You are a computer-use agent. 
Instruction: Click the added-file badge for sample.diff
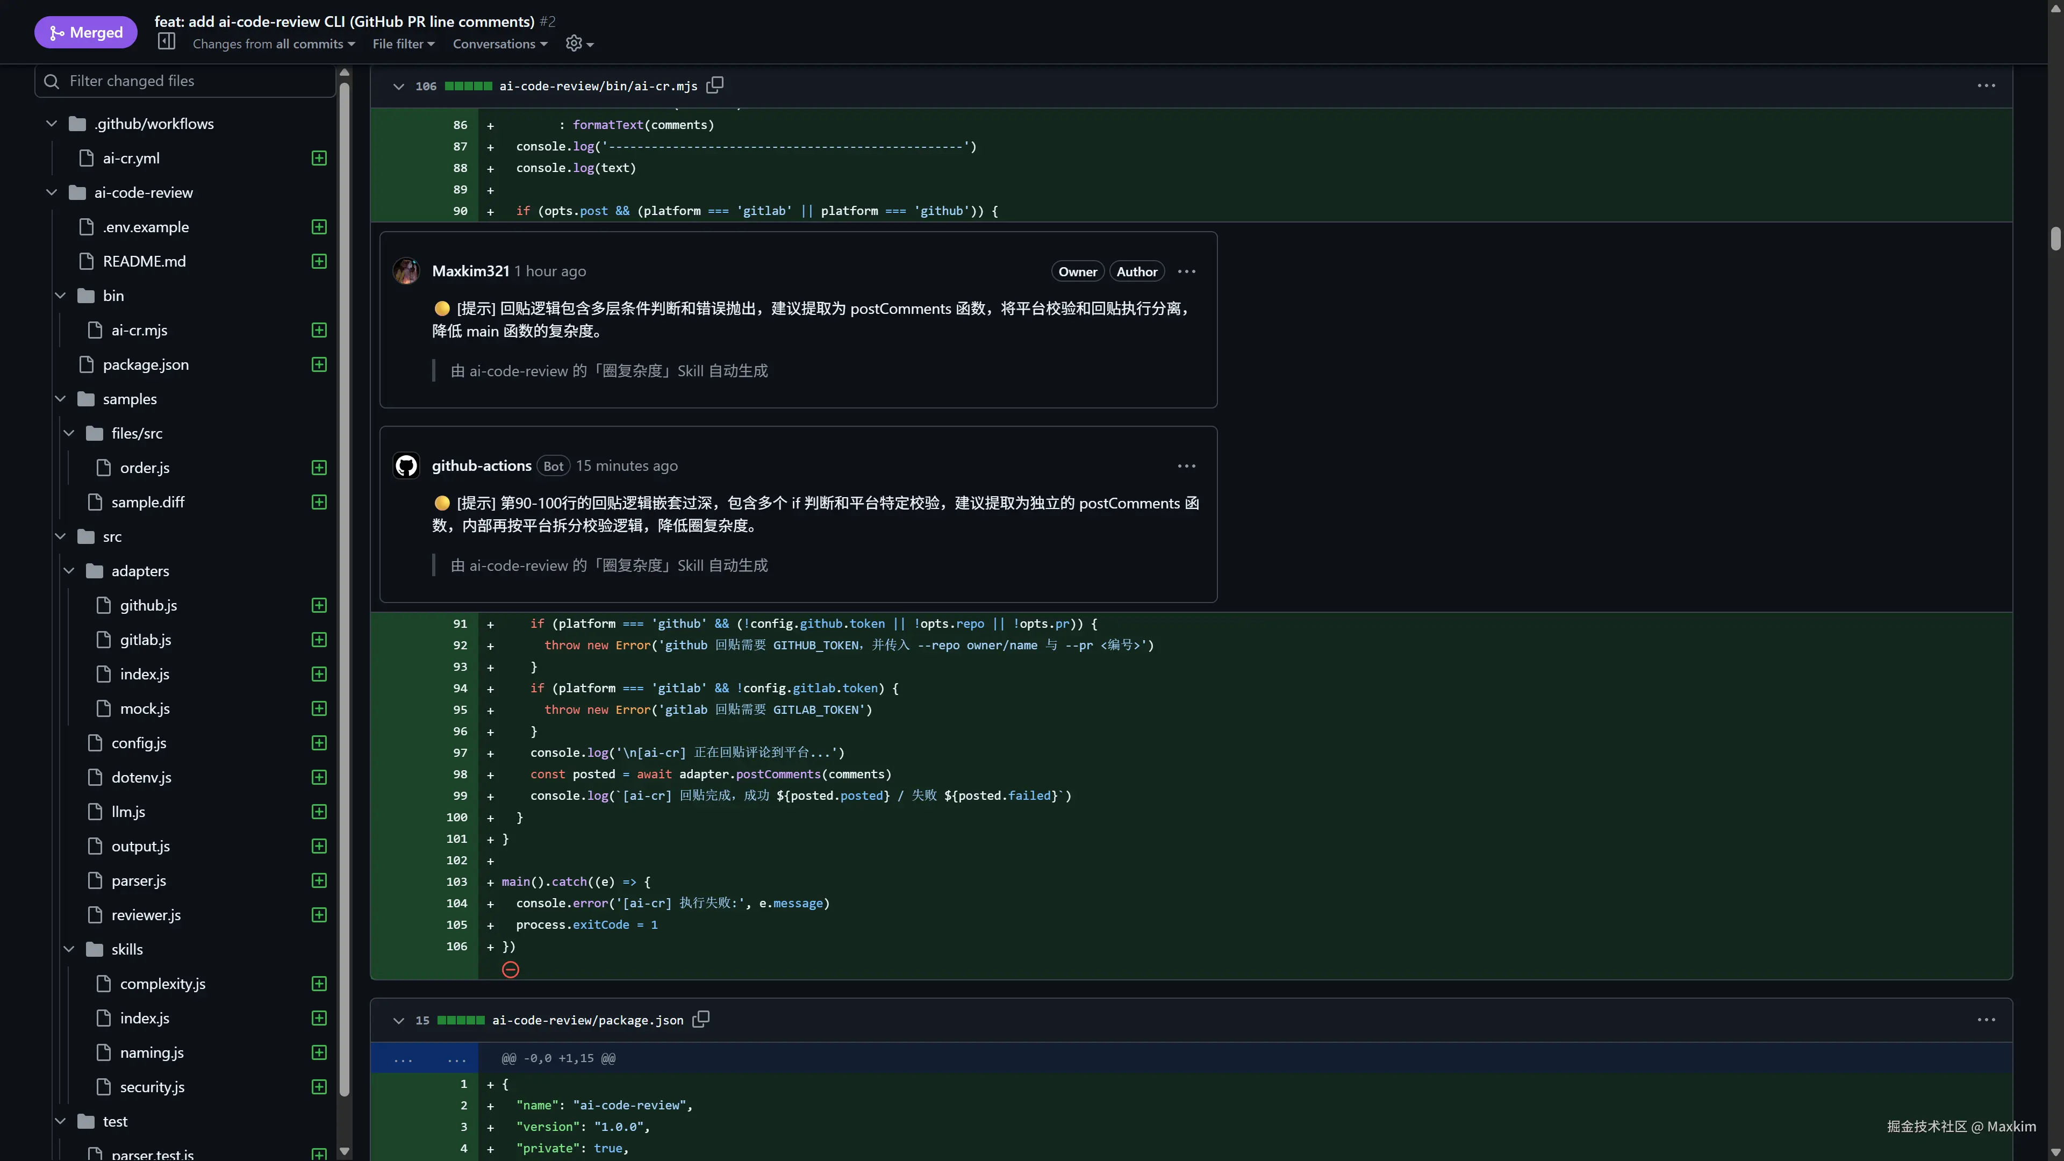pos(319,501)
